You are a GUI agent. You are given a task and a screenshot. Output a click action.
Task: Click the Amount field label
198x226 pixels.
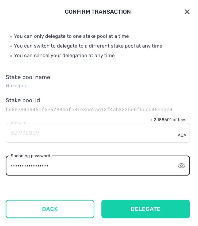tap(19, 123)
